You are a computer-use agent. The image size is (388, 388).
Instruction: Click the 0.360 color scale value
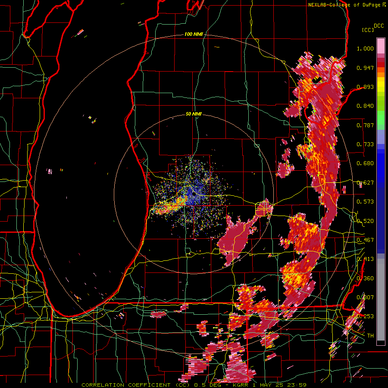tap(365, 278)
